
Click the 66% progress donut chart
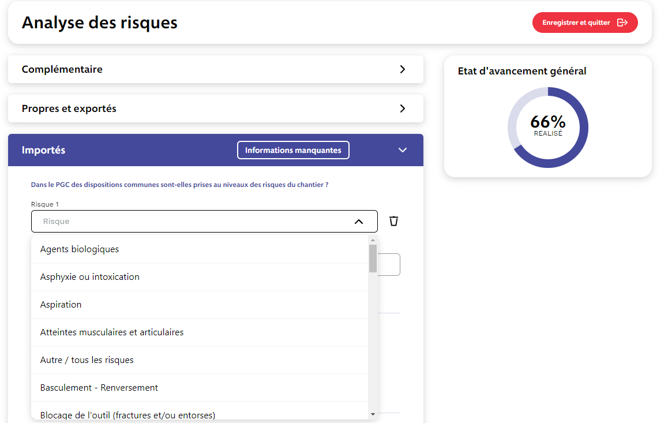pos(547,128)
